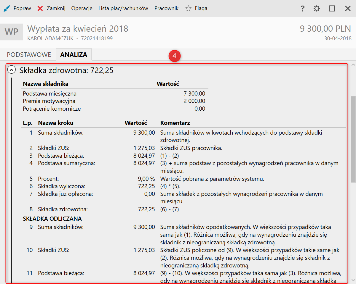Click the Komentarz column header
This screenshot has height=284, width=356.
[175, 123]
